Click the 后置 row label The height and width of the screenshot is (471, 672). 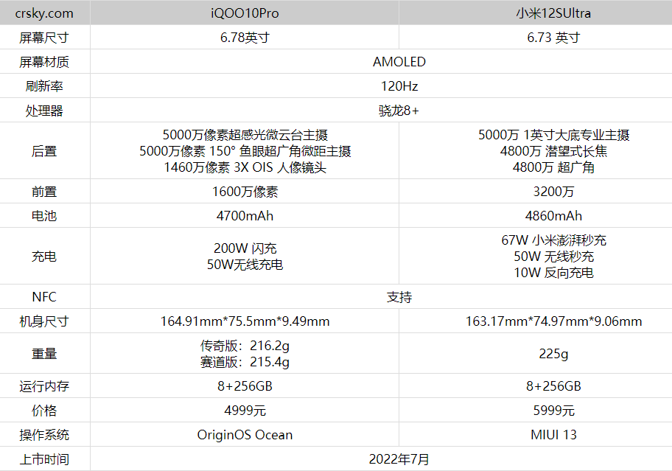[44, 151]
